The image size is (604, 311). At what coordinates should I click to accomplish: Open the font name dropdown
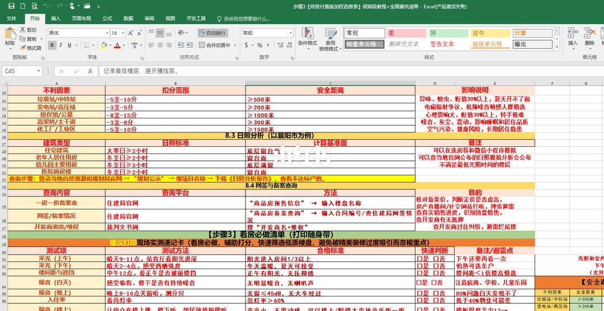107,33
